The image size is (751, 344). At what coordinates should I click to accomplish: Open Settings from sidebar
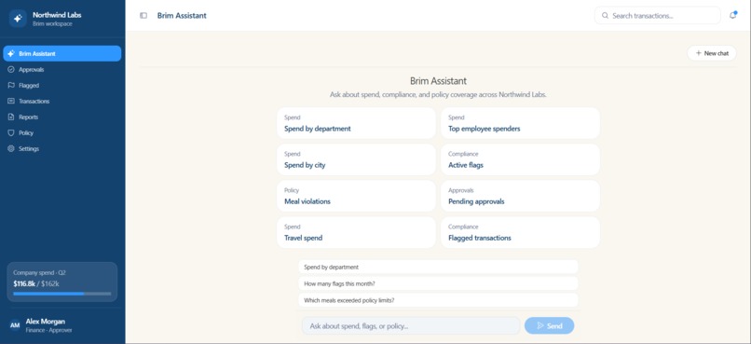[x=61, y=148]
